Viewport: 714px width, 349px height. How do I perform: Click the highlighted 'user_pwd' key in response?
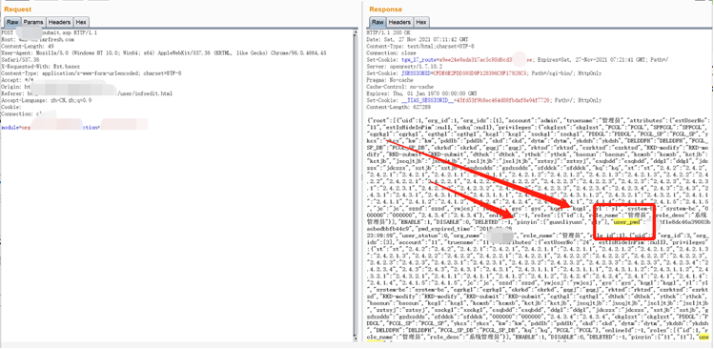[627, 221]
